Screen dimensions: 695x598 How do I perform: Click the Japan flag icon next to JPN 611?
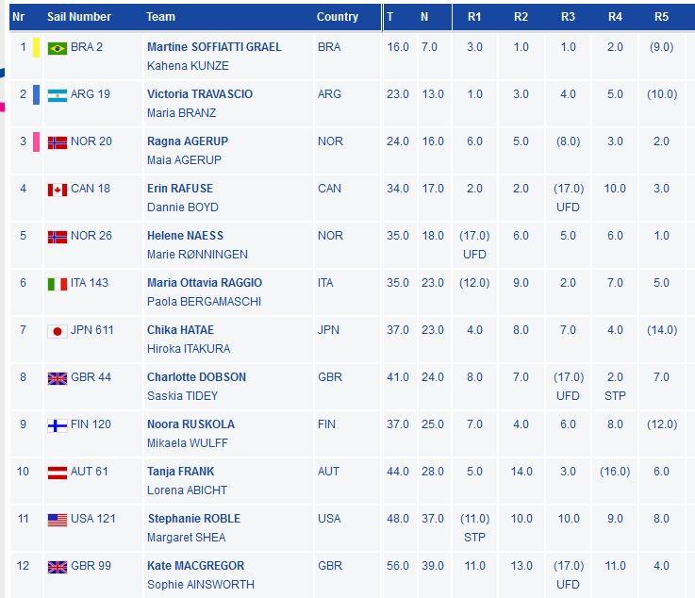(58, 331)
